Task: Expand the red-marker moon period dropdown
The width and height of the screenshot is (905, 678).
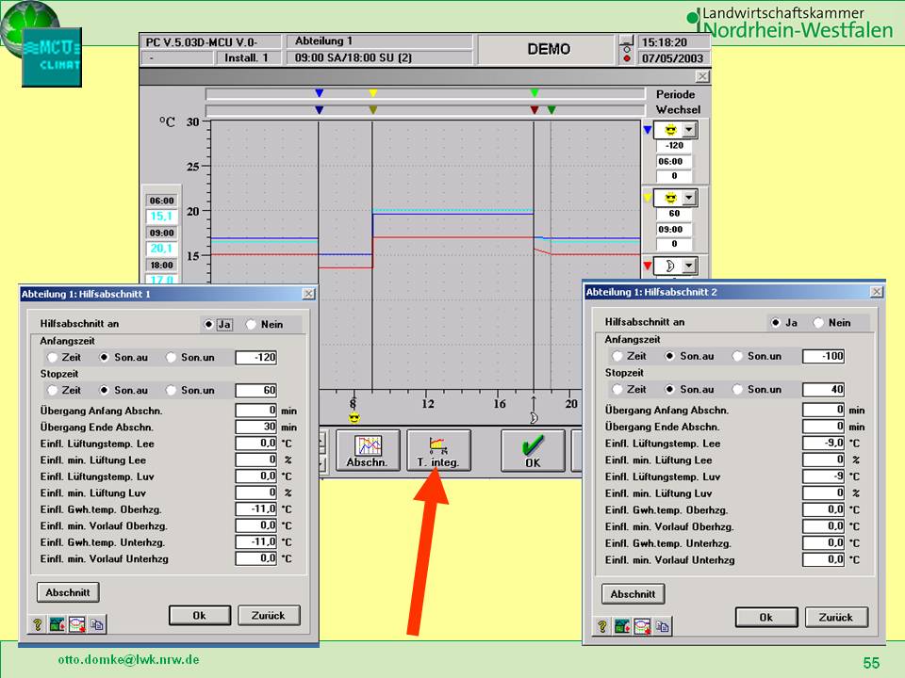Action: (x=688, y=266)
